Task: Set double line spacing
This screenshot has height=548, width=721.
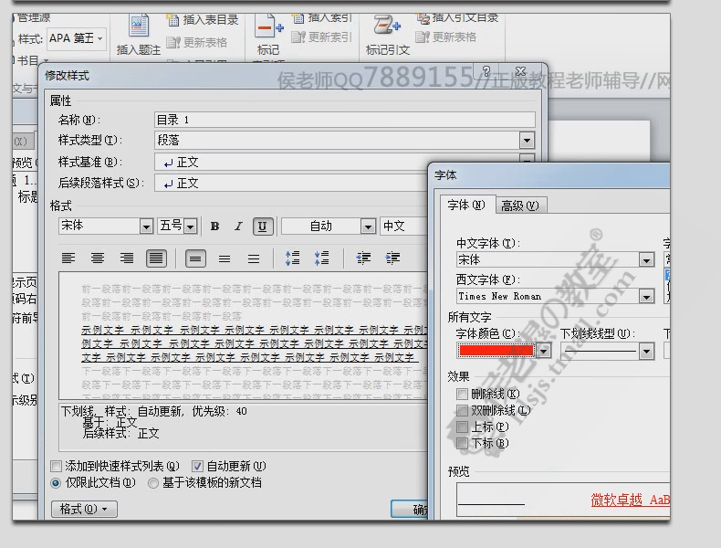Action: point(254,258)
